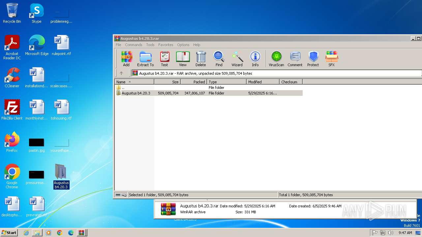
Task: Select the Extract To toolbar icon
Action: tap(145, 59)
